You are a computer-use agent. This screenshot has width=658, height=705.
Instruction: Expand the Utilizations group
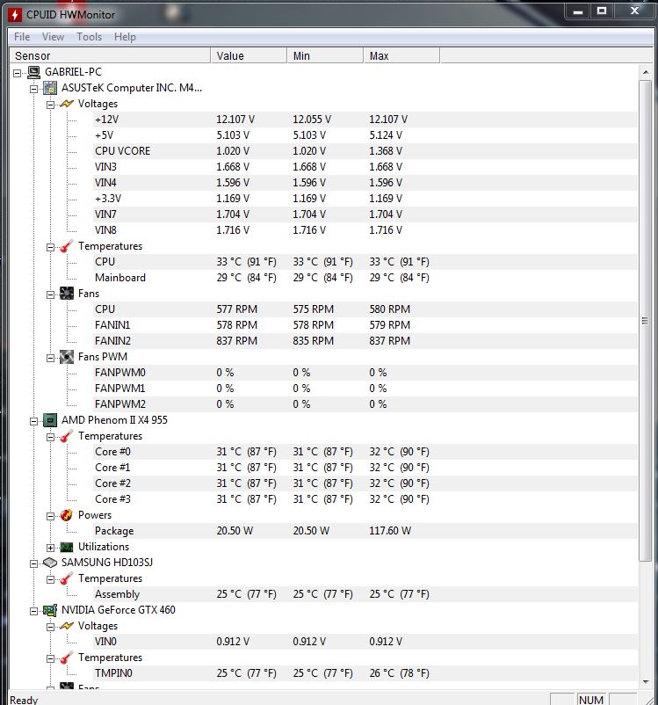coord(50,548)
